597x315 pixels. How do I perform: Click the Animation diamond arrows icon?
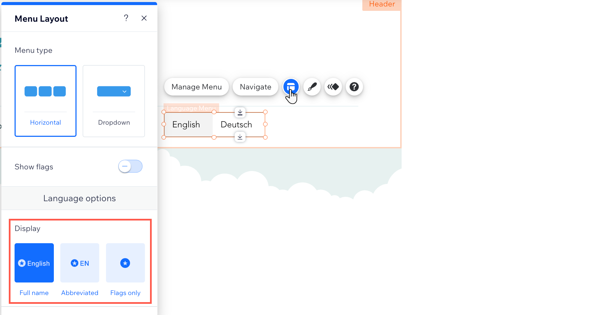pyautogui.click(x=333, y=87)
